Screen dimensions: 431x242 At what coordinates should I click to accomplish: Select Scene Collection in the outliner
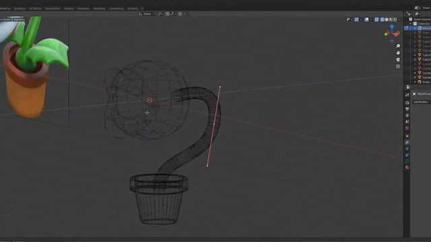422,19
